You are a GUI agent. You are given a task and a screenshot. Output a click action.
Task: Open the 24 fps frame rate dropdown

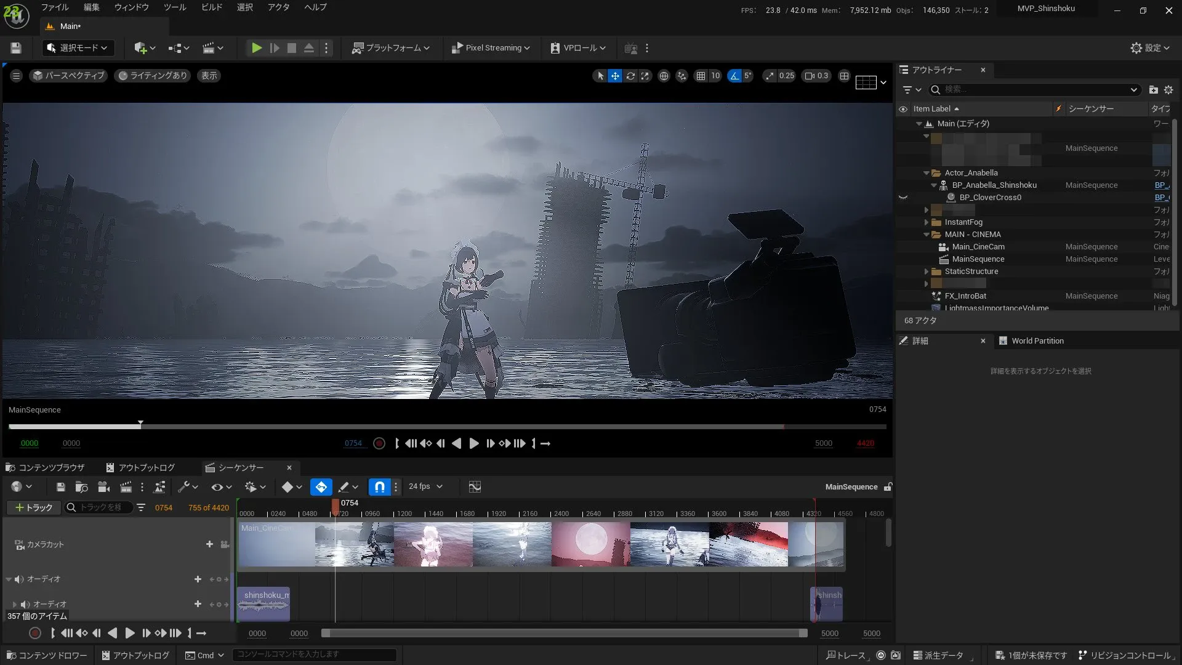425,486
